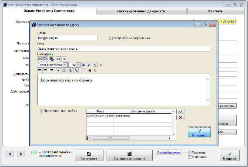Viewport: 248px width, 167px height.
Task: Go to previous record with left arrow
Action: pyautogui.click(x=10, y=154)
